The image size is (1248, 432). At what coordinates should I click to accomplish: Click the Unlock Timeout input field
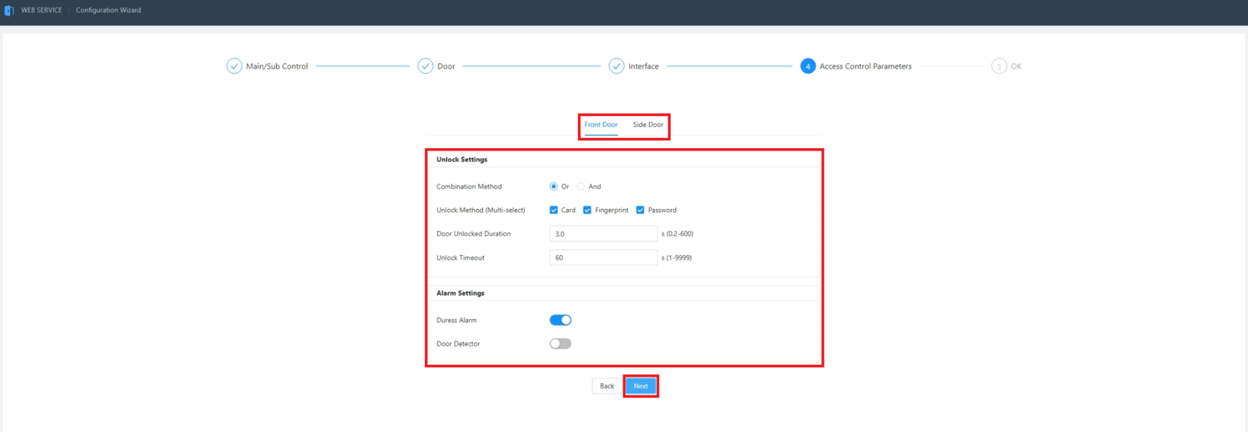point(604,257)
